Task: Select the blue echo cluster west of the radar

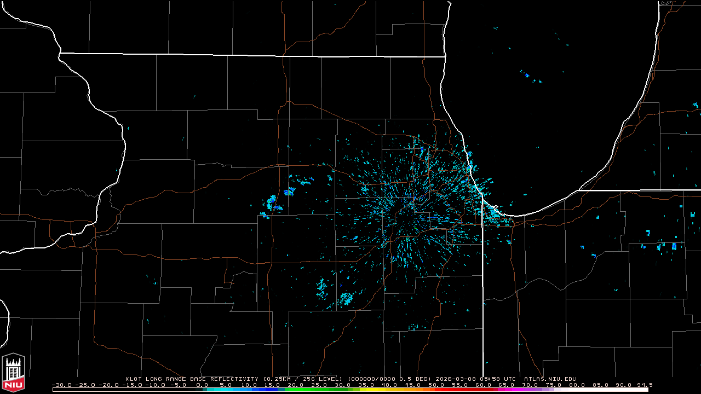Action: [272, 203]
